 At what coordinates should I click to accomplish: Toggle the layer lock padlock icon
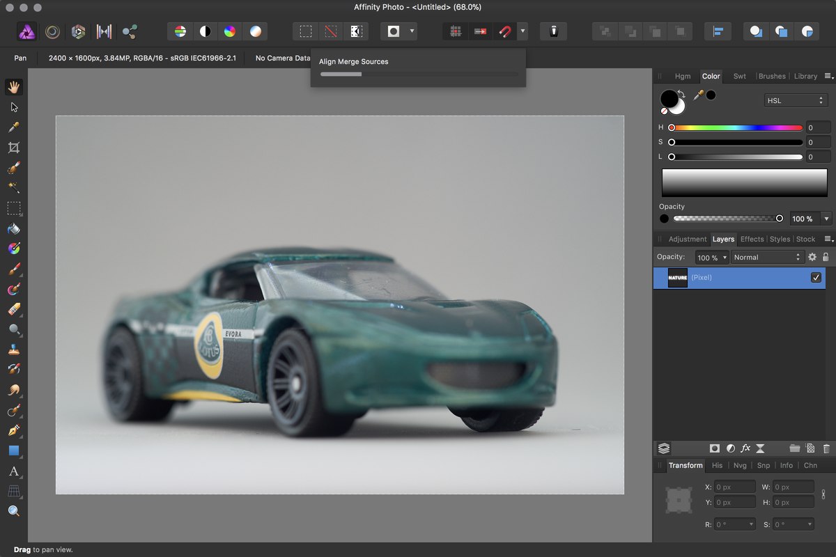(x=826, y=257)
